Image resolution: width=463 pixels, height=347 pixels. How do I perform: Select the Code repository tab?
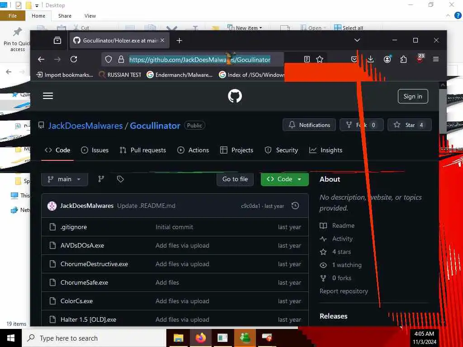click(x=57, y=150)
